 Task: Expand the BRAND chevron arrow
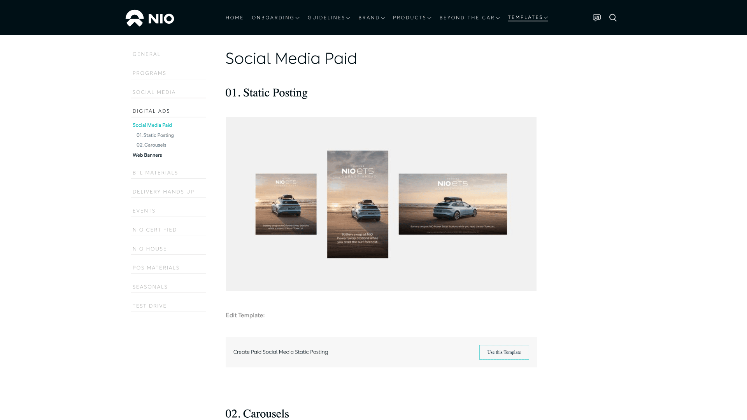[383, 18]
